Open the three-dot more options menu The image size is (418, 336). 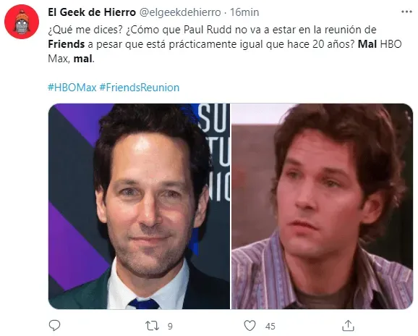click(406, 12)
